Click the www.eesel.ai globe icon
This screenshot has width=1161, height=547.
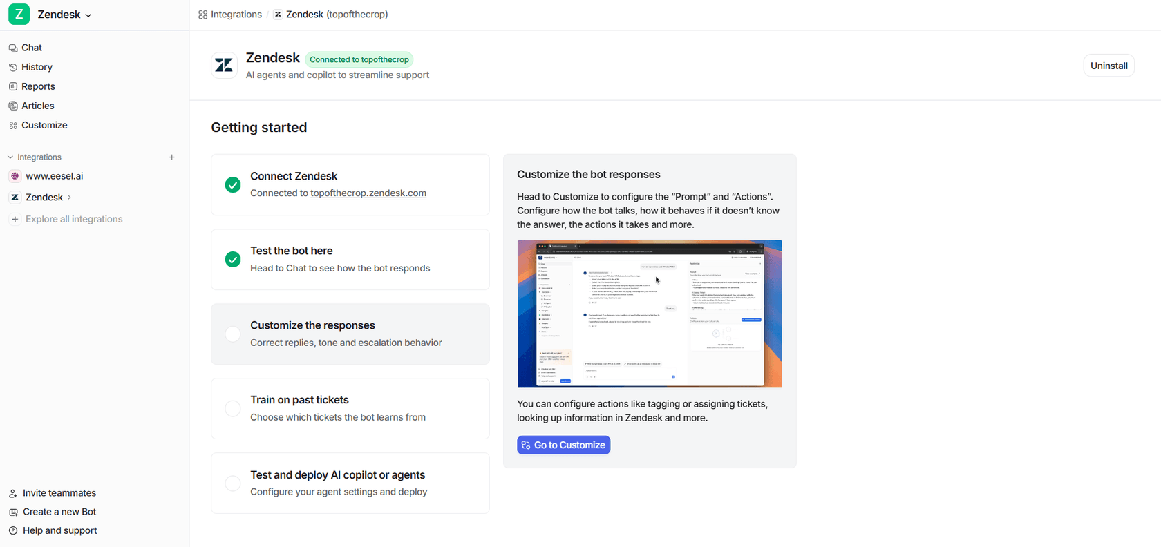[x=15, y=177]
